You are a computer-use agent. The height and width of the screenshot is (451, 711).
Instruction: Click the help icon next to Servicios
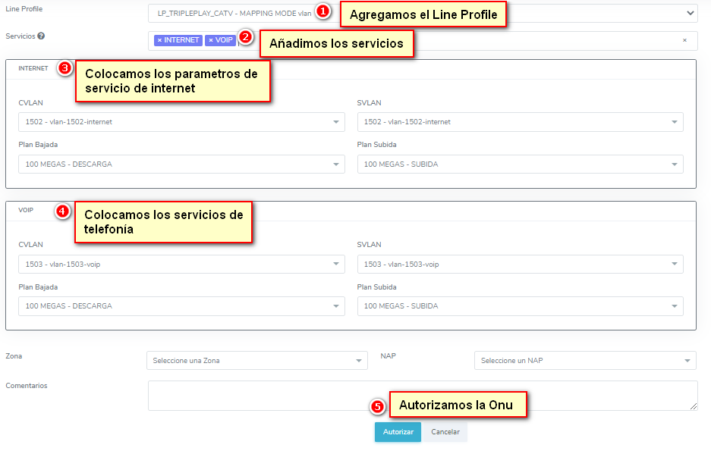(x=41, y=36)
